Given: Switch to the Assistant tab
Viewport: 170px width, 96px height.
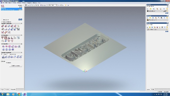Looking at the screenshot, I should 7,90.
